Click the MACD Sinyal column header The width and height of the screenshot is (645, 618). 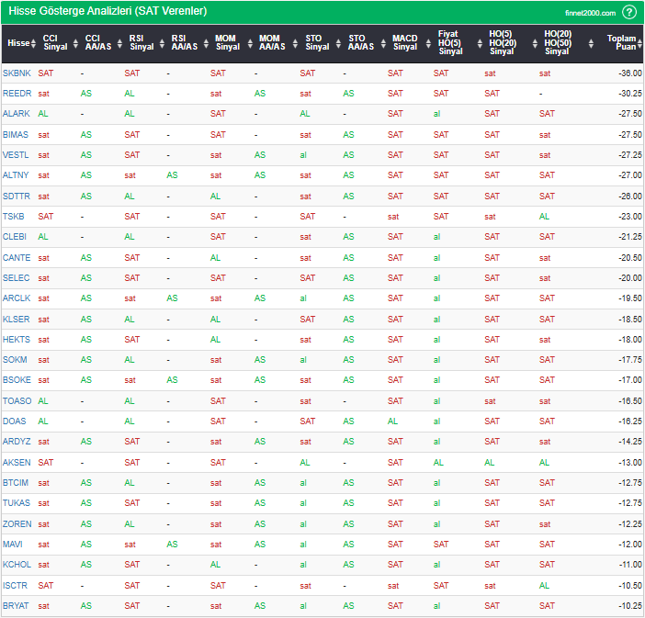405,43
